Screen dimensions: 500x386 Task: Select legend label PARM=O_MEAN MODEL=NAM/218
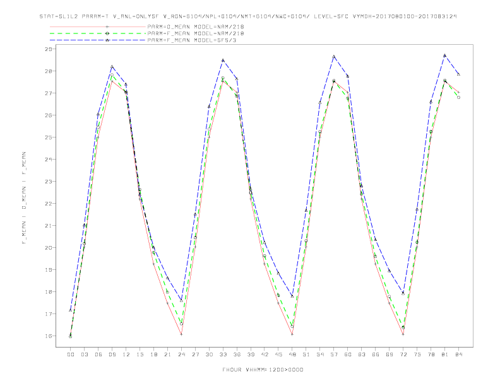coord(196,26)
